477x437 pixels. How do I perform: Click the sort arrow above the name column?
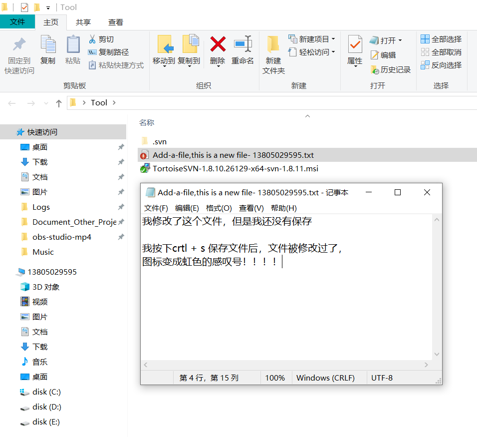coord(307,116)
